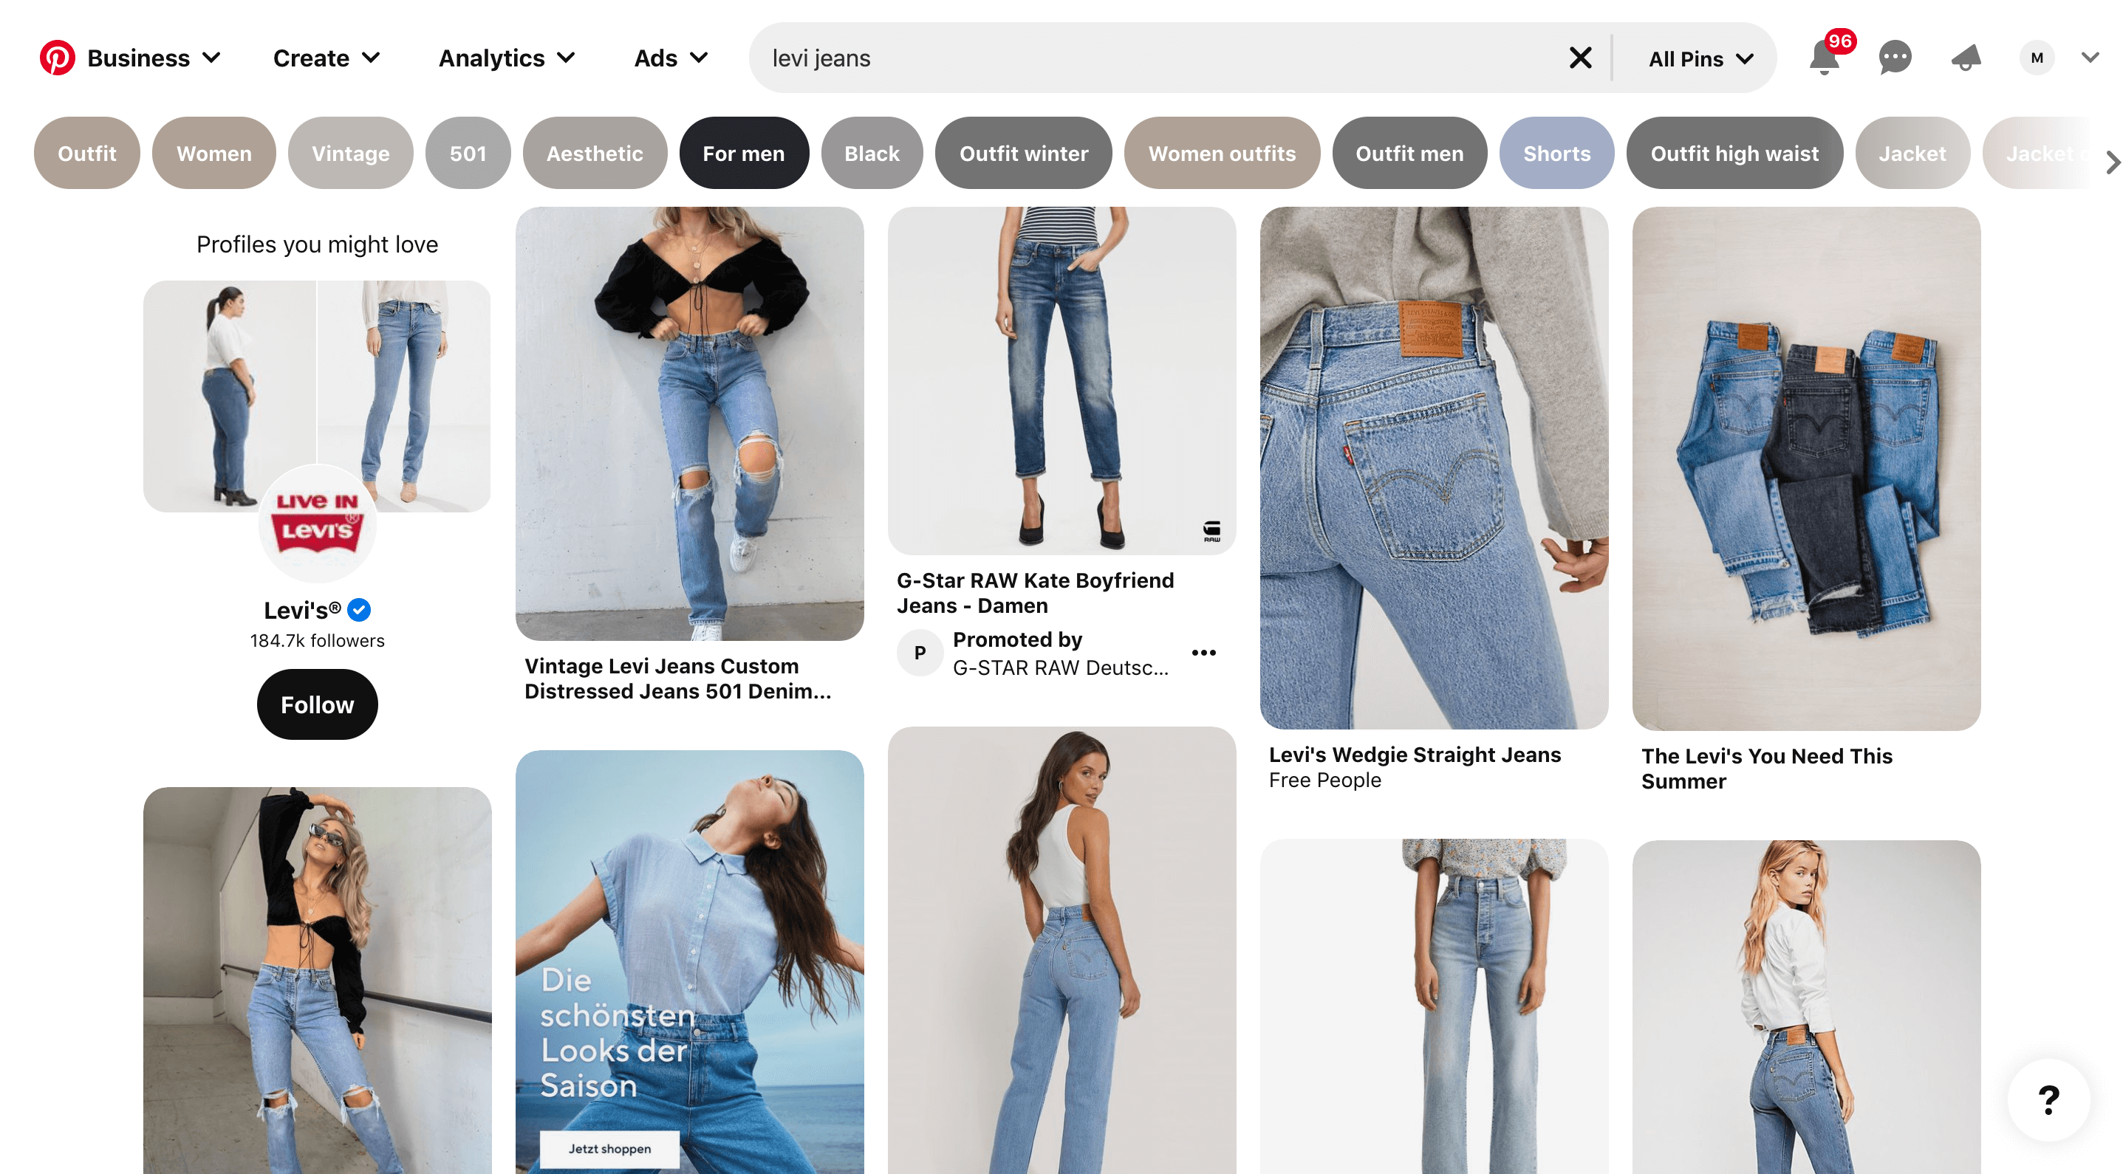Viewport: 2123px width, 1174px height.
Task: Click the account avatar M icon
Action: click(x=2037, y=58)
